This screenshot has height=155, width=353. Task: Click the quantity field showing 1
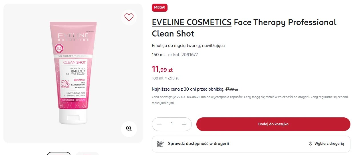point(172,124)
